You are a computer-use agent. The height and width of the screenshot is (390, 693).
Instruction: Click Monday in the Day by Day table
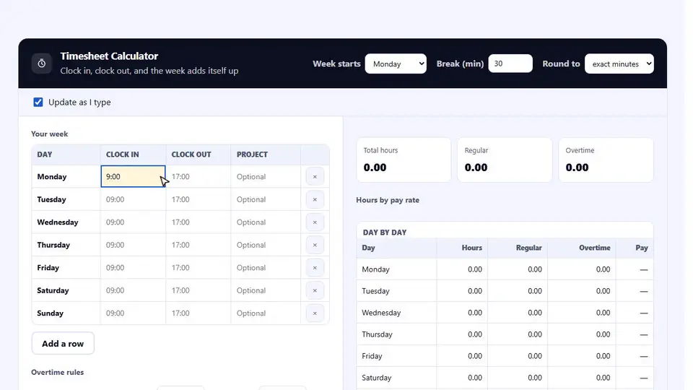coord(375,269)
